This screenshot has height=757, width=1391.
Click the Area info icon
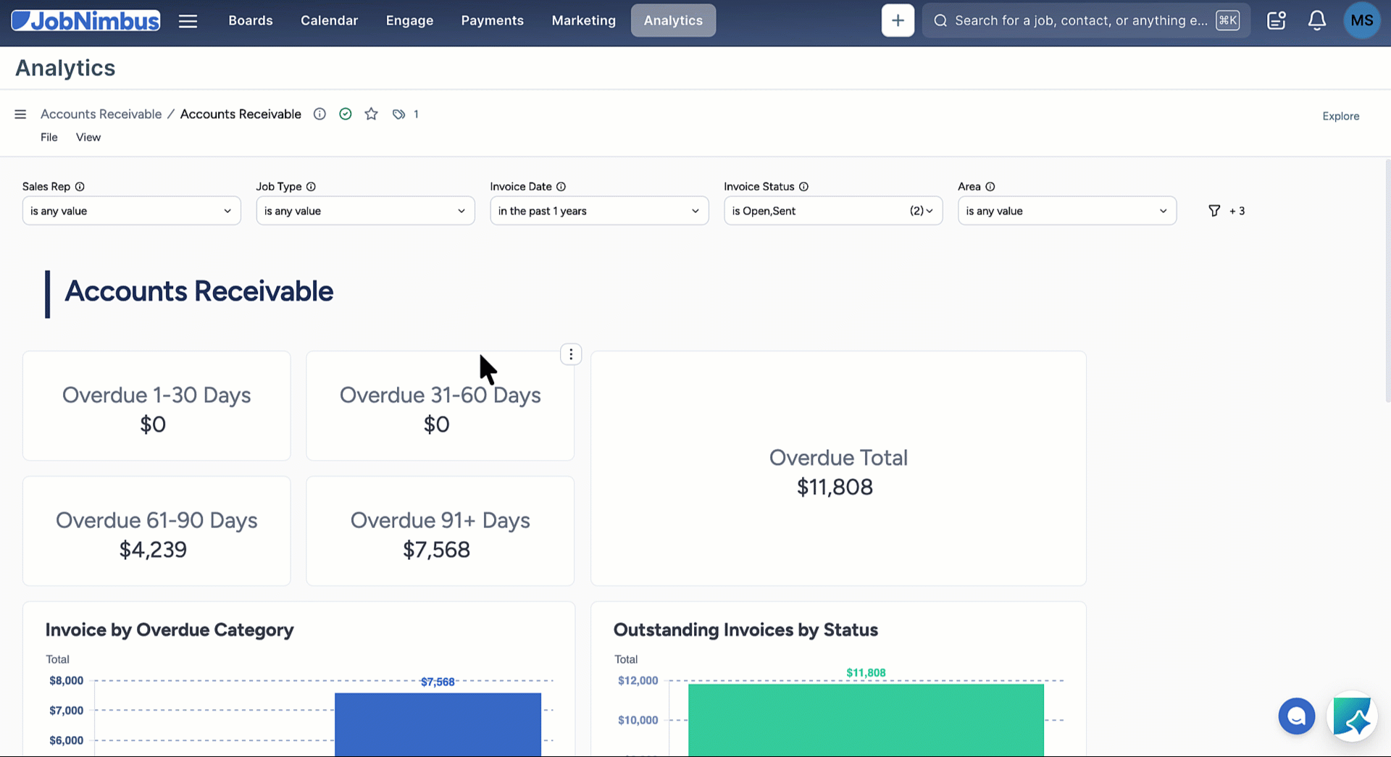click(990, 186)
